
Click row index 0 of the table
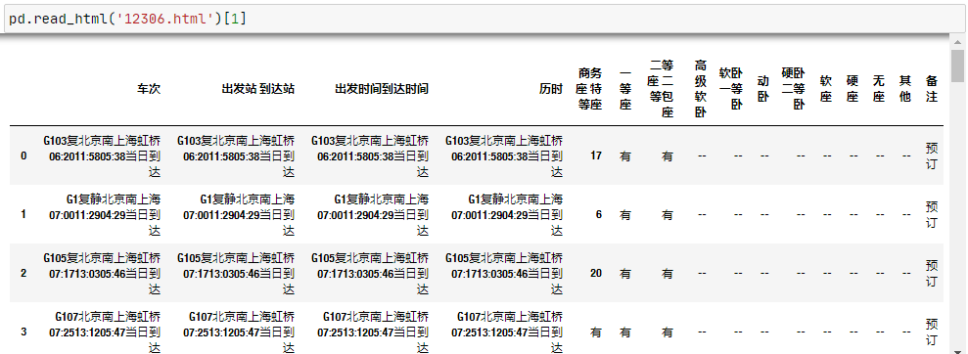tap(24, 156)
